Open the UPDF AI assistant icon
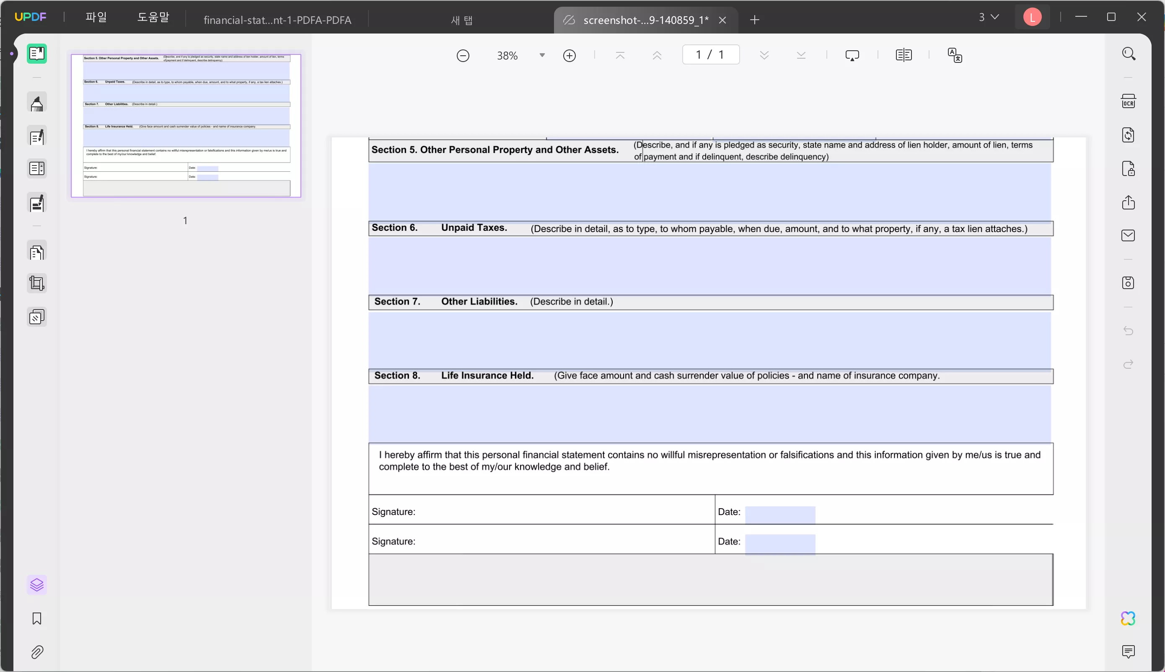 tap(1128, 618)
